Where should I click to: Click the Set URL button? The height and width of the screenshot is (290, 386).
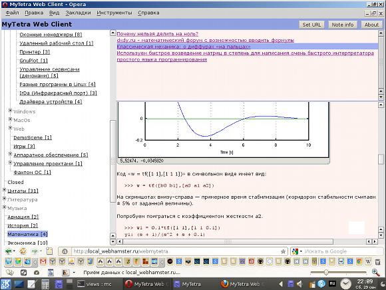tap(311, 25)
